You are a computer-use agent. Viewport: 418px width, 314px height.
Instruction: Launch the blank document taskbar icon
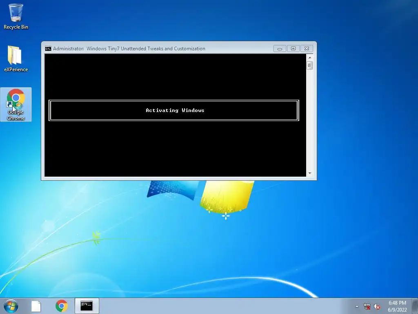[36, 306]
